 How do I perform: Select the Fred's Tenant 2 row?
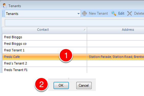click(73, 63)
